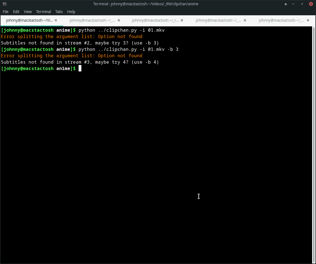316x264 pixels.
Task: Click the keep-above arrow icon in title bar
Action: (x=285, y=4)
